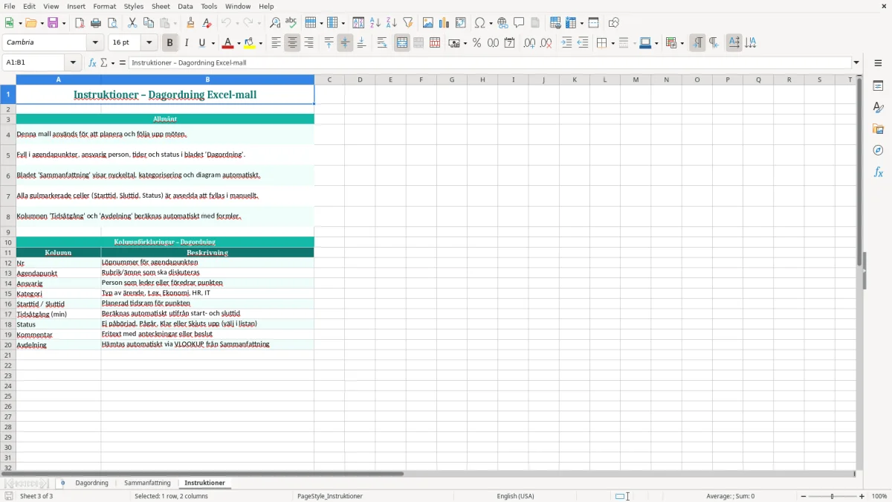Expand the formula bar
Screen dimensions: 892x502
[x=856, y=63]
